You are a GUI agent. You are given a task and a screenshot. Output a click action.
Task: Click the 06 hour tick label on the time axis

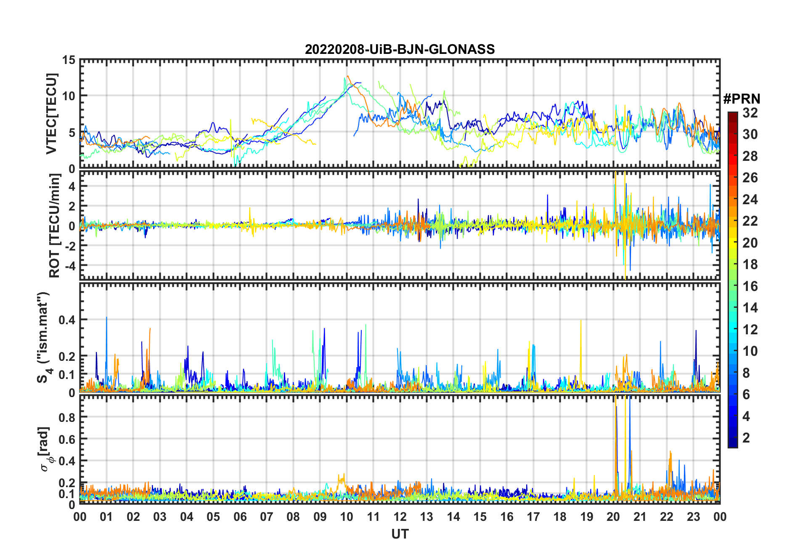(240, 517)
